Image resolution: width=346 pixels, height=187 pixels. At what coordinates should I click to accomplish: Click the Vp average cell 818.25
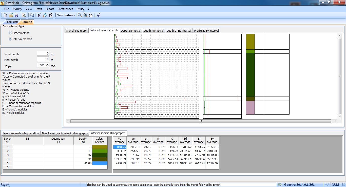(120, 147)
